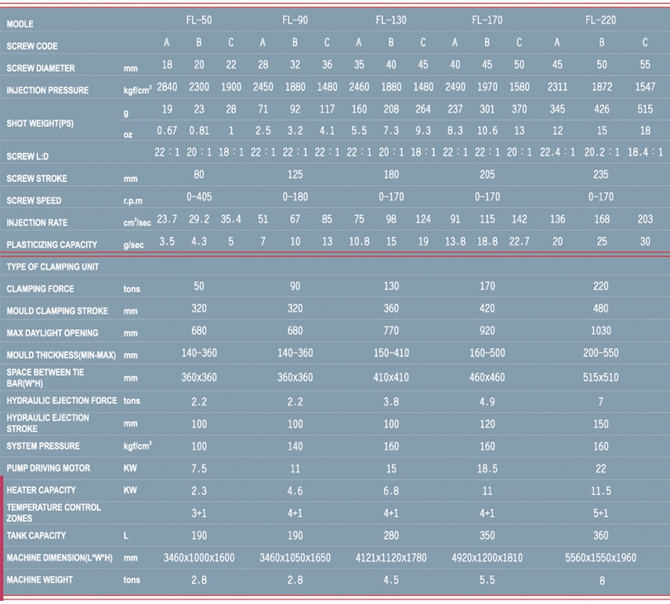Select the INJECTION PRESSURE row label
Screen dimensions: 670x604
click(48, 90)
